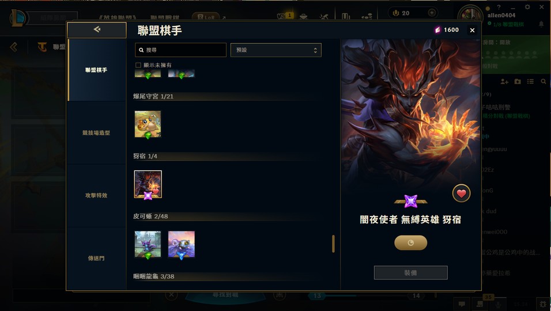This screenshot has height=311, width=551.
Task: Switch to the 攻擊特效 tab
Action: (x=96, y=195)
